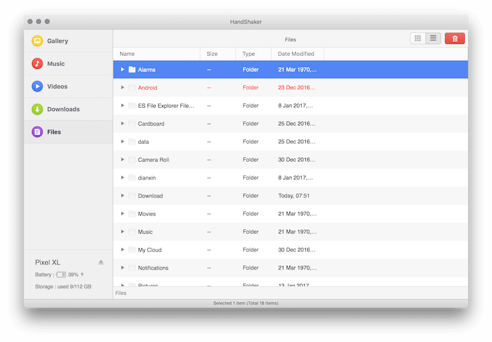492x342 pixels.
Task: Switch to grid view
Action: click(418, 39)
